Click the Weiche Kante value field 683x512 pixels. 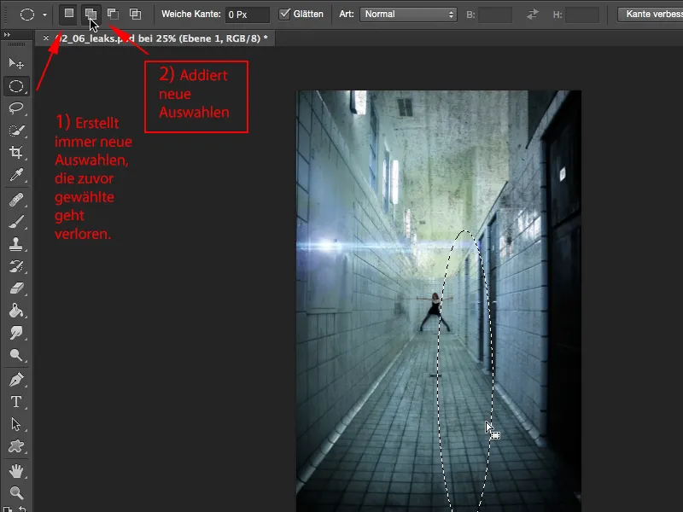[247, 15]
